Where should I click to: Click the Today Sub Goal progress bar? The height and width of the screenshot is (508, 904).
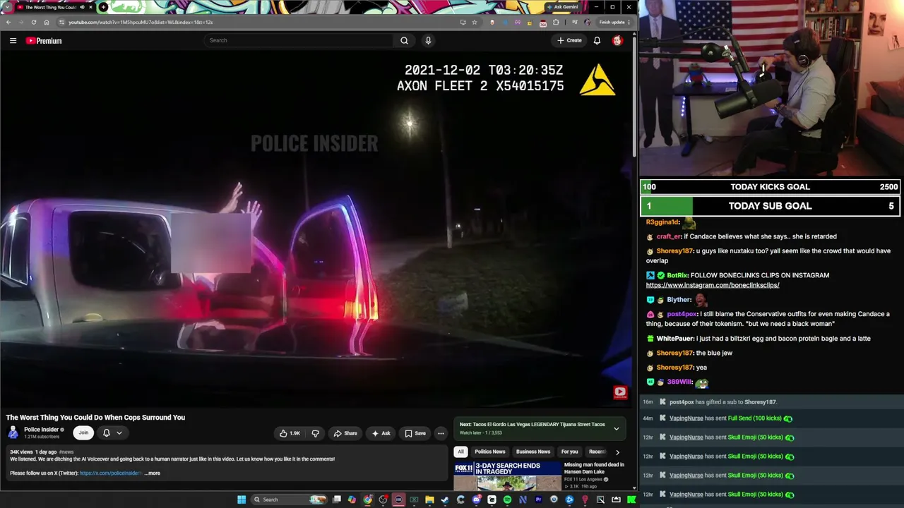pos(770,206)
